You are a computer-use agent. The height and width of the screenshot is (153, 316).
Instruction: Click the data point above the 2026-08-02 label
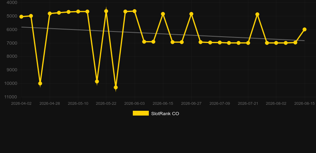[x=276, y=43]
